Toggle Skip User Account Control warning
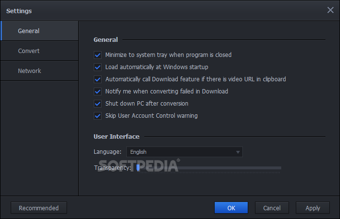The image size is (340, 219). point(98,116)
